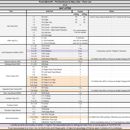Select the Notes column header

(112, 11)
